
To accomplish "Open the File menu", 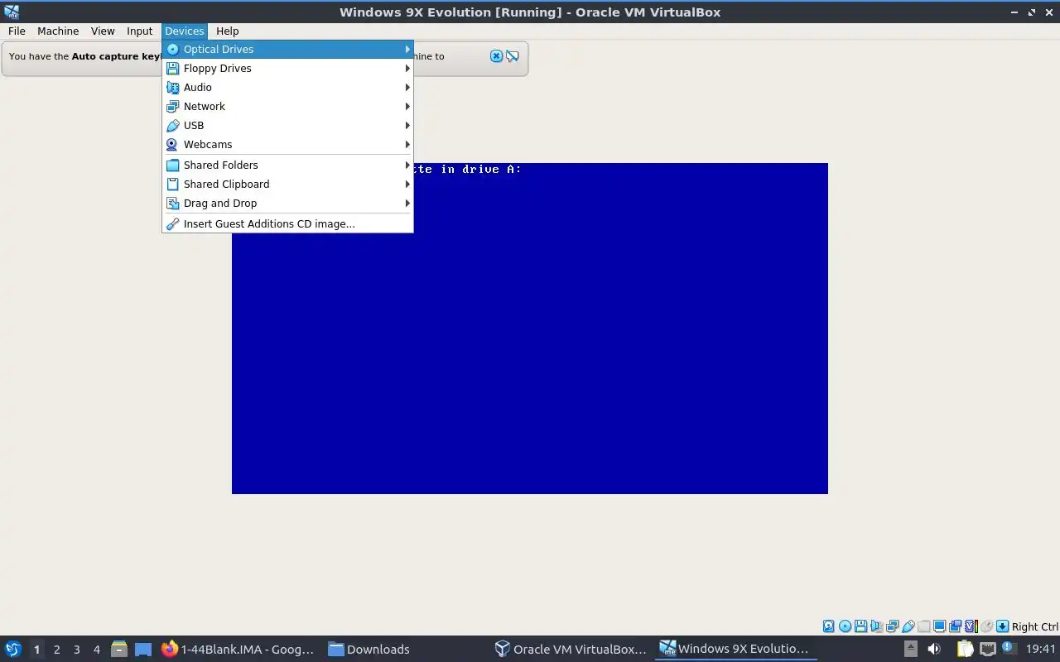I will (x=17, y=31).
